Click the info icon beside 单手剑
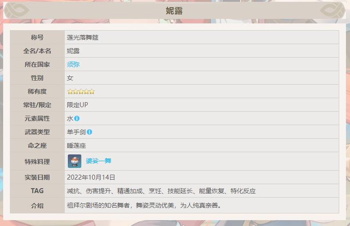 pyautogui.click(x=89, y=132)
